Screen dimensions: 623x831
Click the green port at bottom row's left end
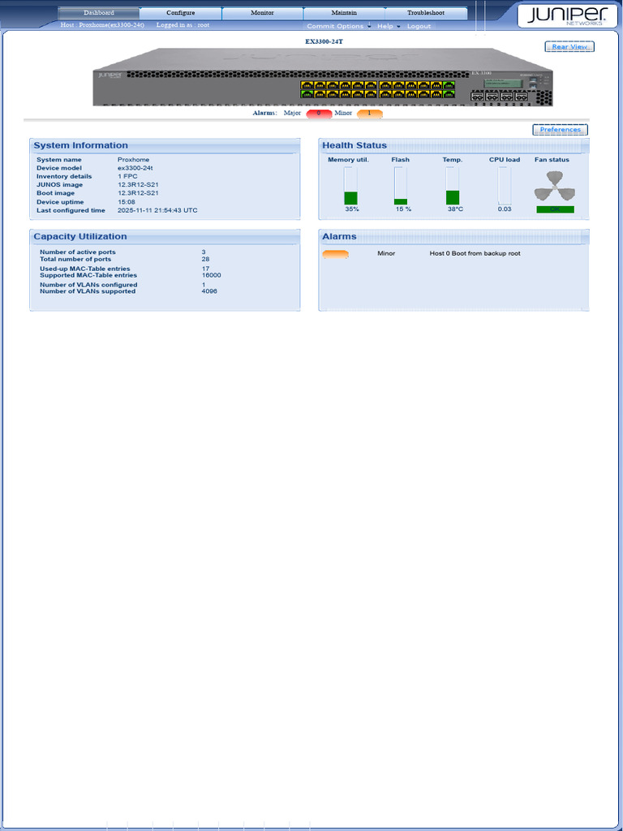pos(306,94)
